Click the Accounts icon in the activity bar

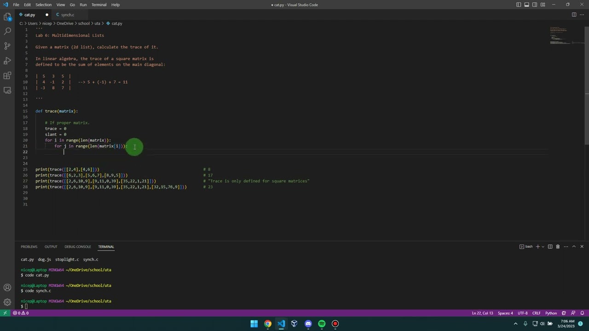click(7, 288)
